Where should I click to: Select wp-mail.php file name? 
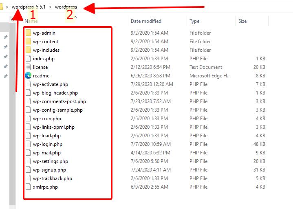[x=47, y=153]
